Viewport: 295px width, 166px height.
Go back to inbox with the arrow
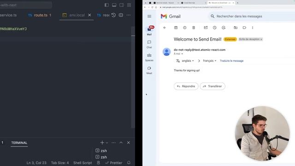coord(165,28)
